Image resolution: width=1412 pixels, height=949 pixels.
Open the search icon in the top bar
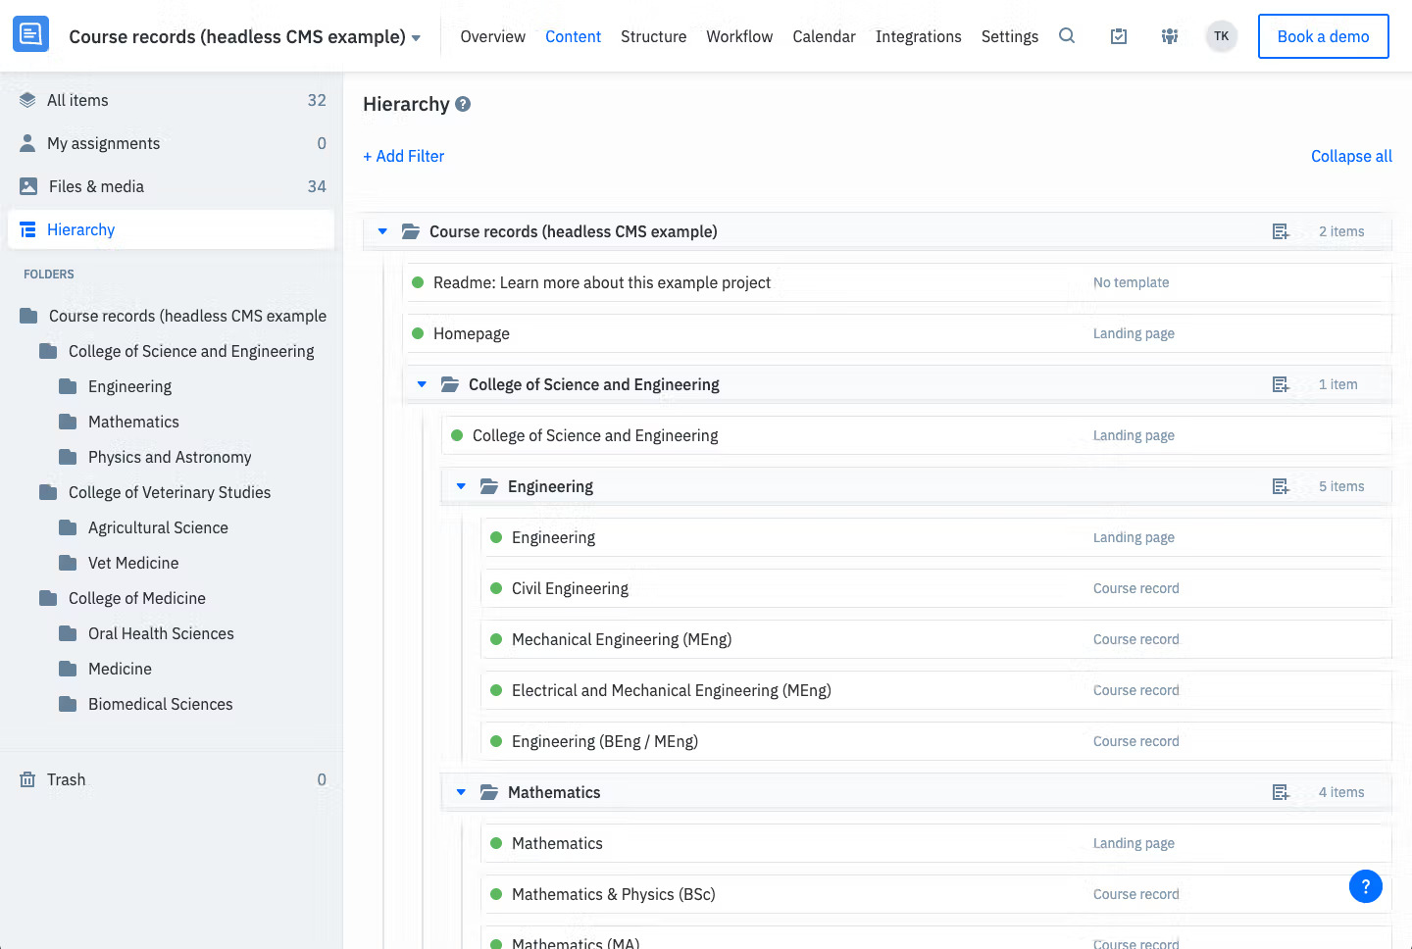(x=1067, y=36)
